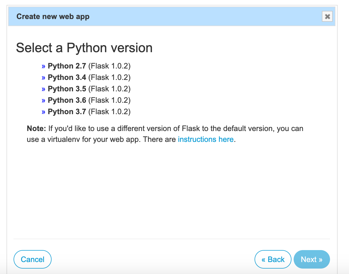This screenshot has width=349, height=274.
Task: Click the Select a Python version heading
Action: [84, 48]
